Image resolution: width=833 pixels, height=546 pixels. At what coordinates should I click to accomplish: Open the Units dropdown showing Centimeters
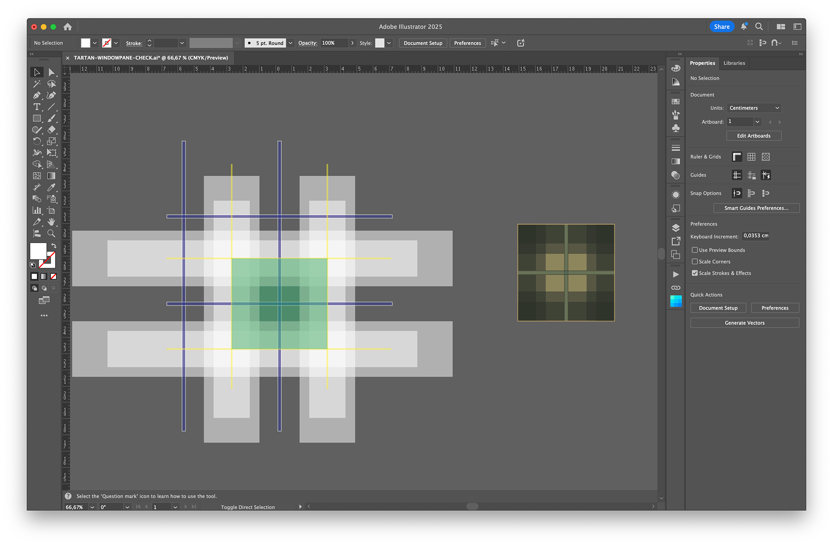[x=754, y=108]
